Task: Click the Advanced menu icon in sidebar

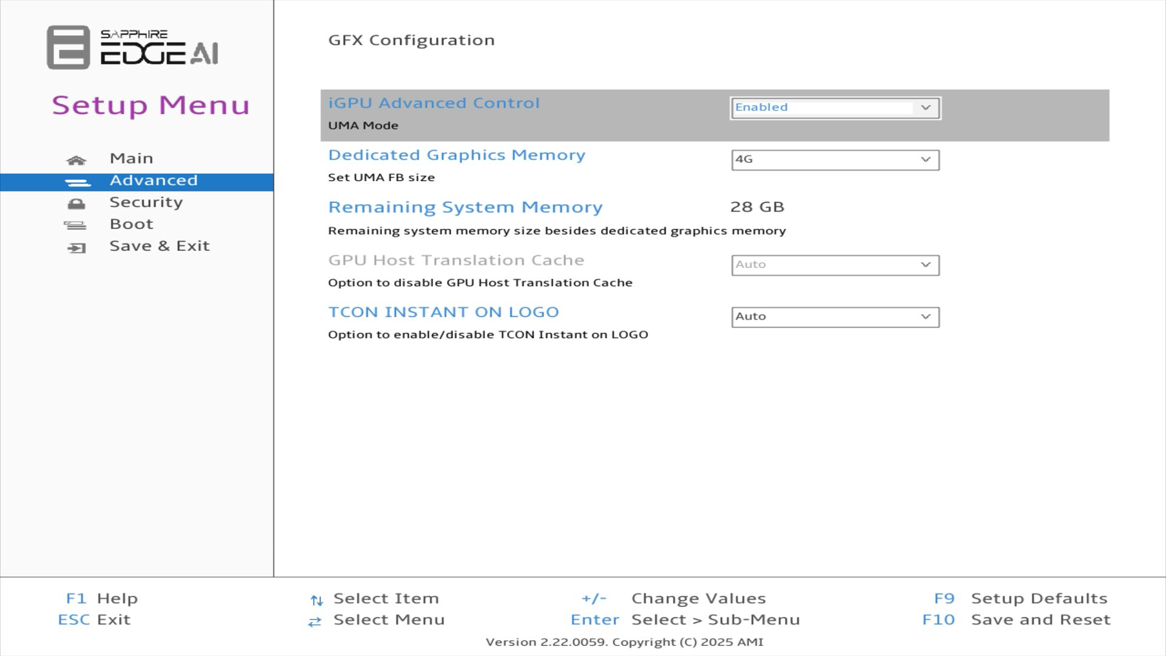Action: point(77,182)
